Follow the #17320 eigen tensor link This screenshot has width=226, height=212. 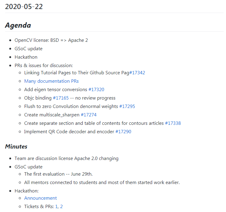point(96,89)
